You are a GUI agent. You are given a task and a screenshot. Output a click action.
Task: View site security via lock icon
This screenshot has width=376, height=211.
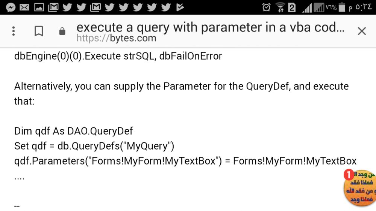pos(62,31)
